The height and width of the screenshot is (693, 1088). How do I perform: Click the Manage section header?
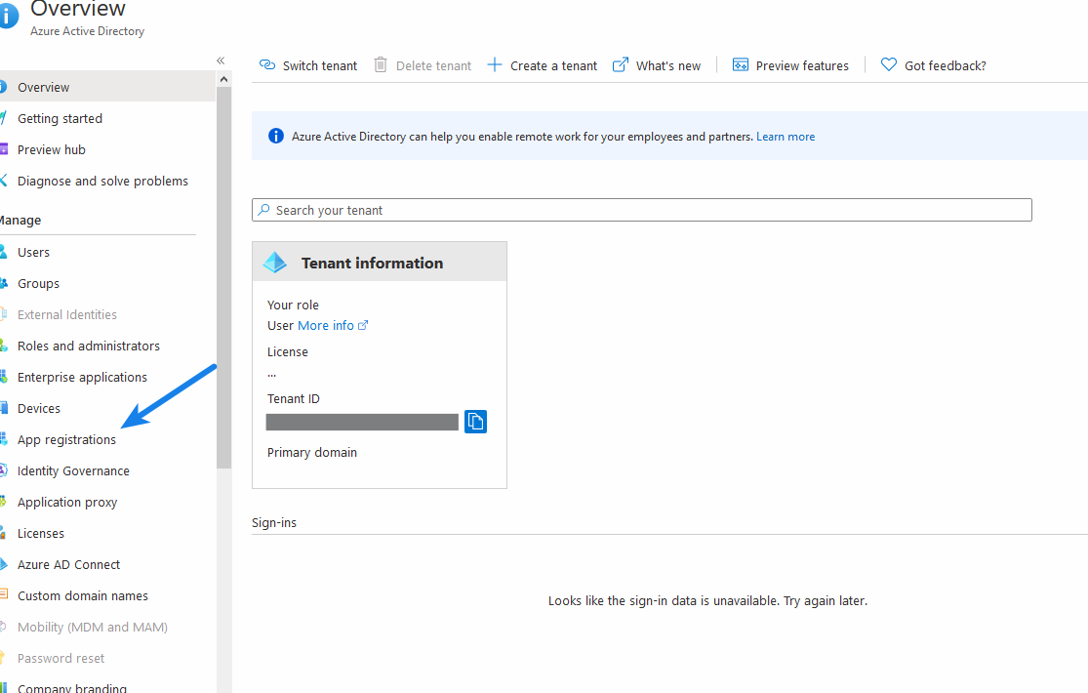point(20,221)
